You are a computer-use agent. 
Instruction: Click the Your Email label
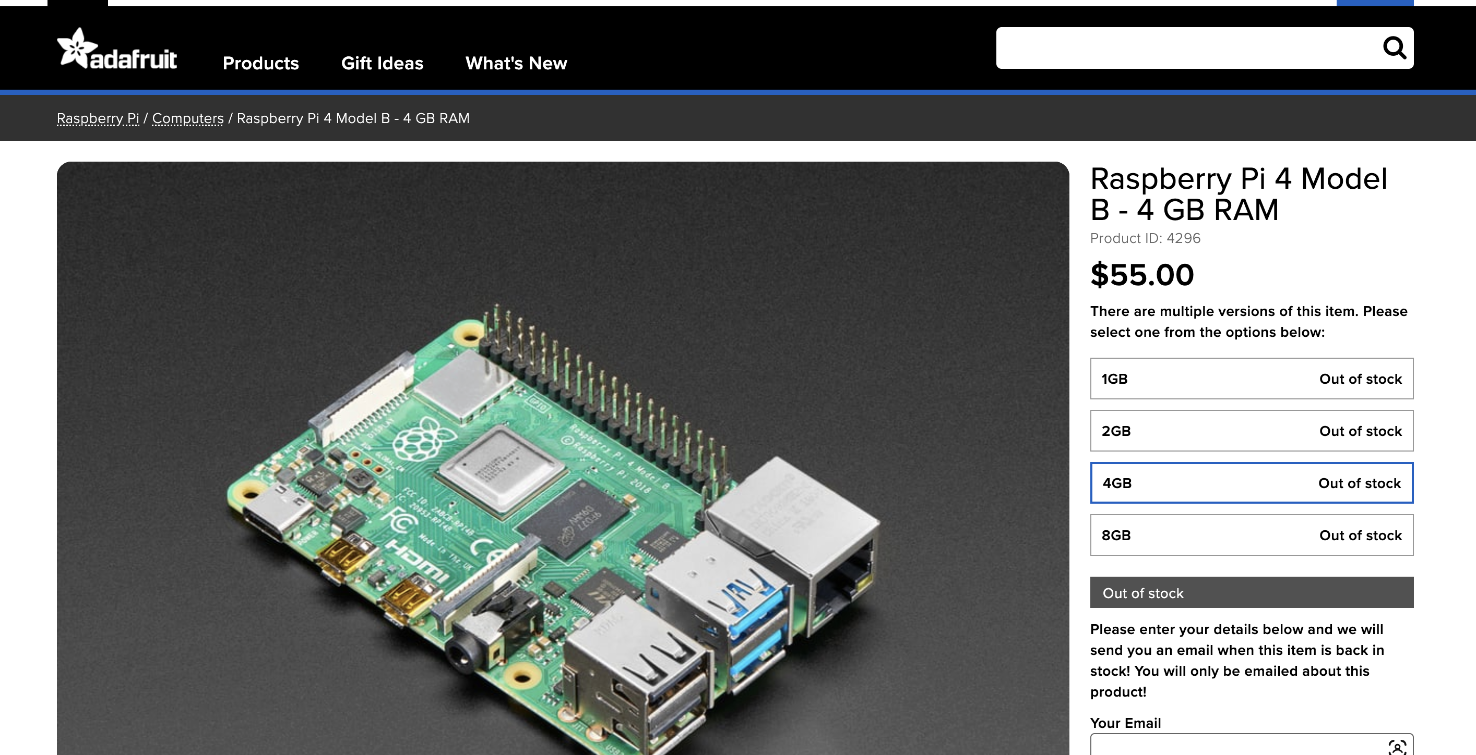pyautogui.click(x=1125, y=723)
